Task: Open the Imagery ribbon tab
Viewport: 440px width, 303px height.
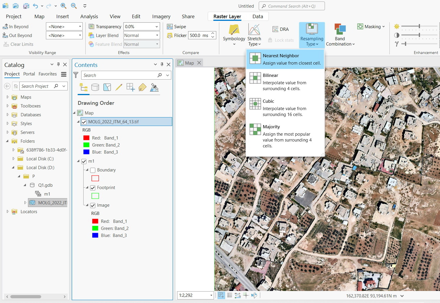Action: click(x=161, y=16)
